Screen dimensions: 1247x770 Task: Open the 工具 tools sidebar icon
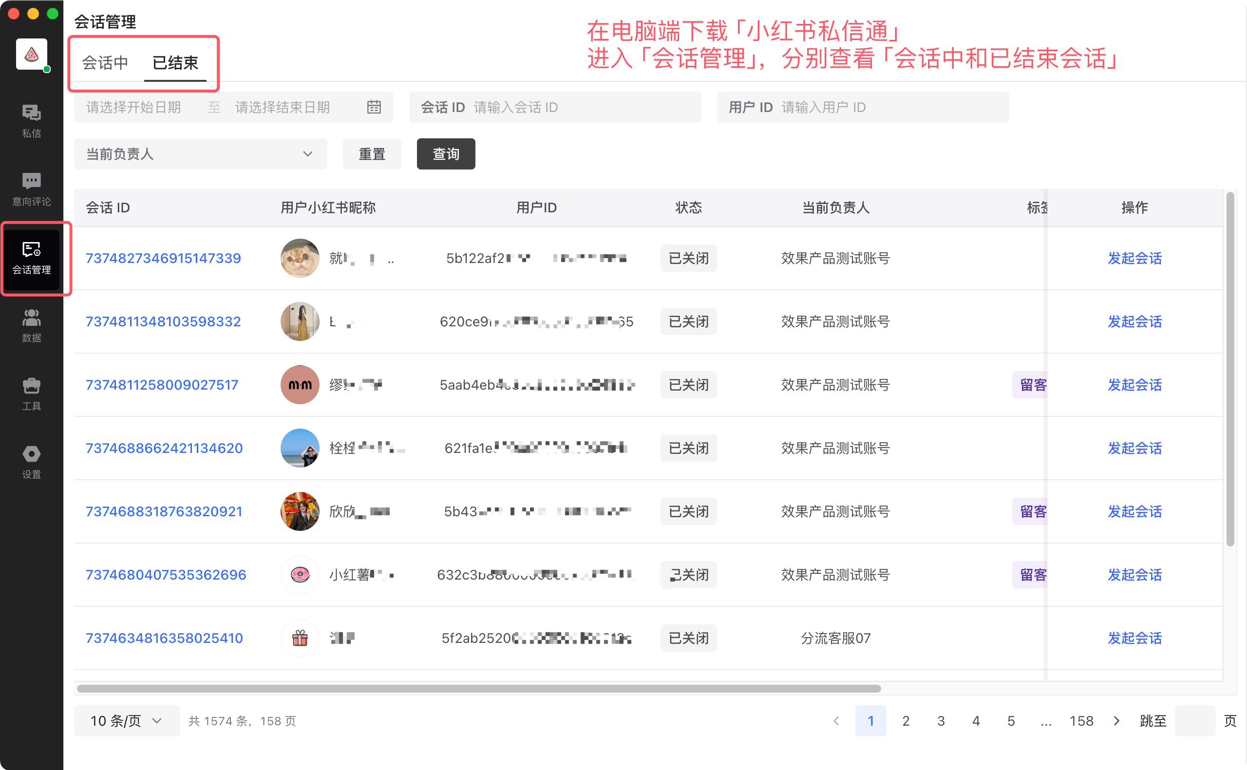tap(32, 394)
